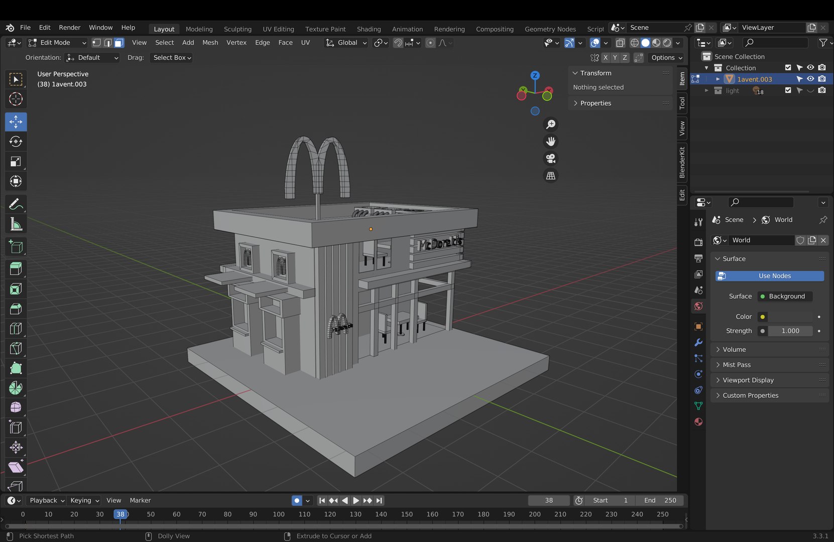Pick the 3D Cursor tool
Viewport: 834px width, 542px height.
[16, 99]
